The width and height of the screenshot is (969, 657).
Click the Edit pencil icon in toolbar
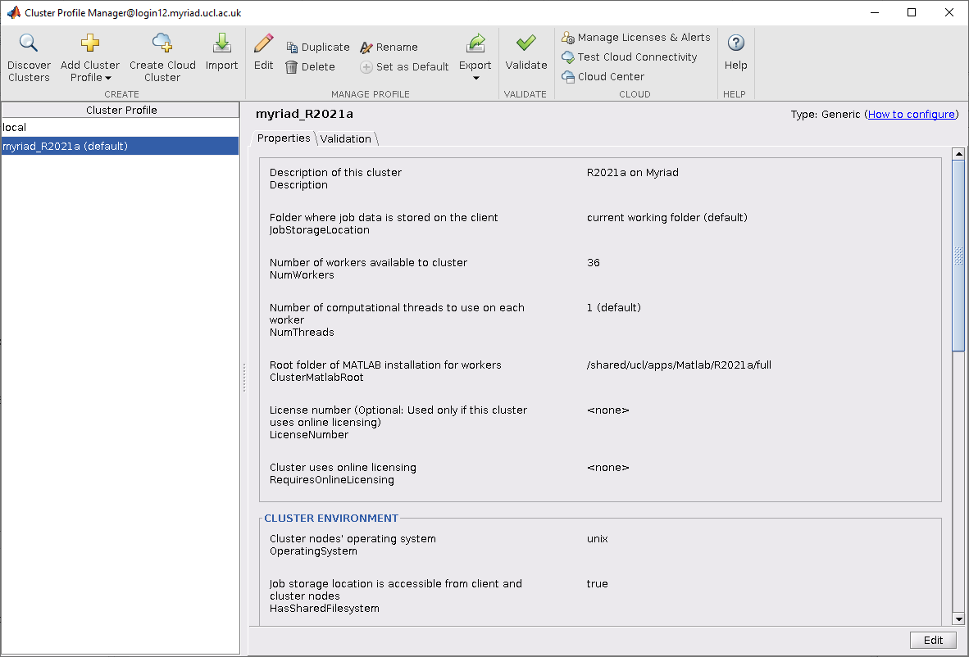[x=263, y=43]
